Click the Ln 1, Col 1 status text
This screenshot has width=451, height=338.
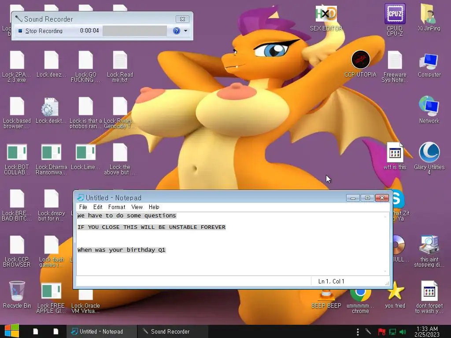click(x=331, y=281)
